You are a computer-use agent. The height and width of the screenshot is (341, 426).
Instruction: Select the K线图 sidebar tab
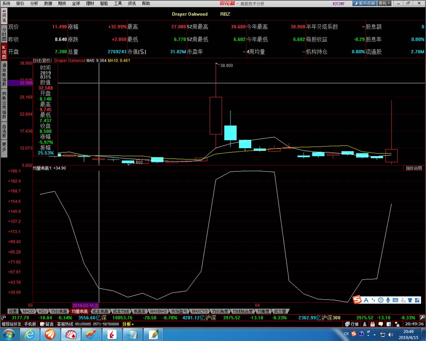point(4,52)
